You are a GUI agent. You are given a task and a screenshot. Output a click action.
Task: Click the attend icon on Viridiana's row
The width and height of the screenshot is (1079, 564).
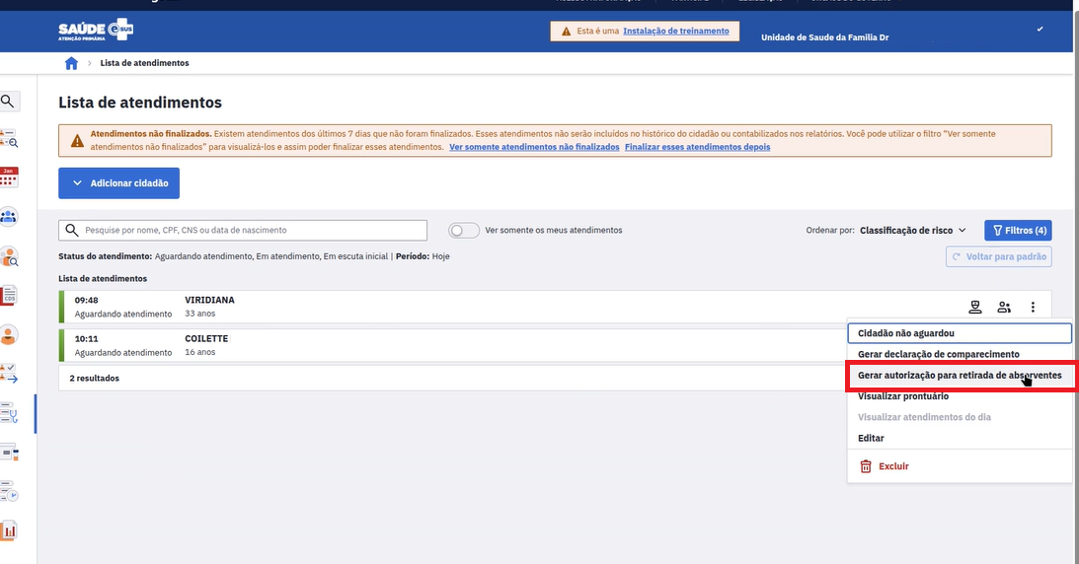click(x=975, y=307)
